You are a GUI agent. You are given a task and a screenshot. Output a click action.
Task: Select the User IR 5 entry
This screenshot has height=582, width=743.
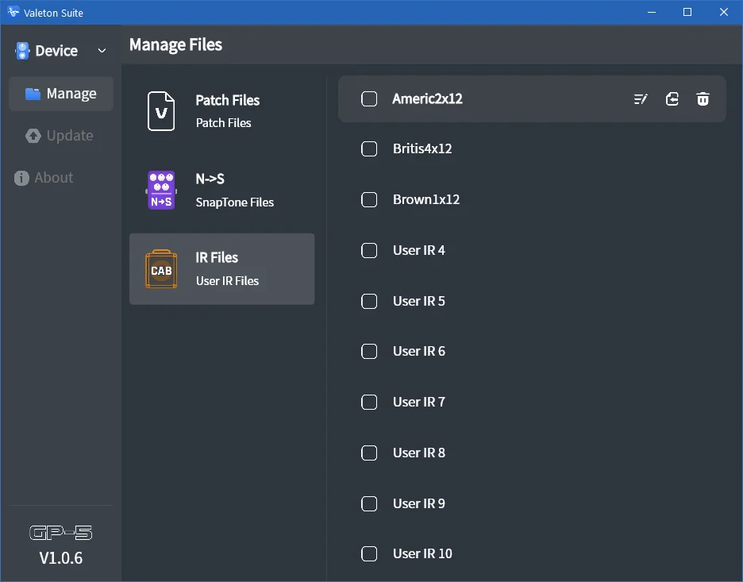tap(532, 302)
